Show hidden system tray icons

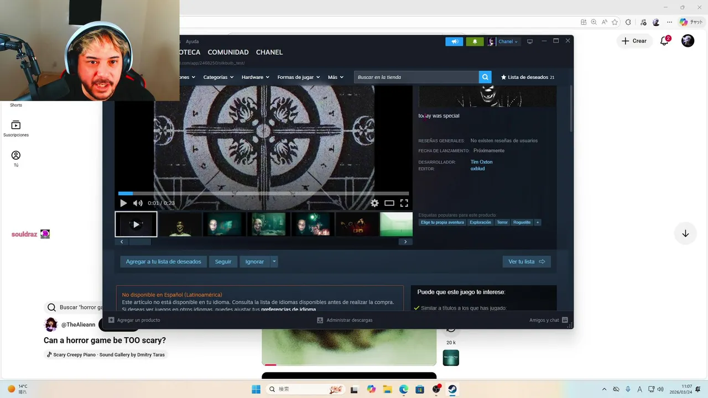[604, 389]
